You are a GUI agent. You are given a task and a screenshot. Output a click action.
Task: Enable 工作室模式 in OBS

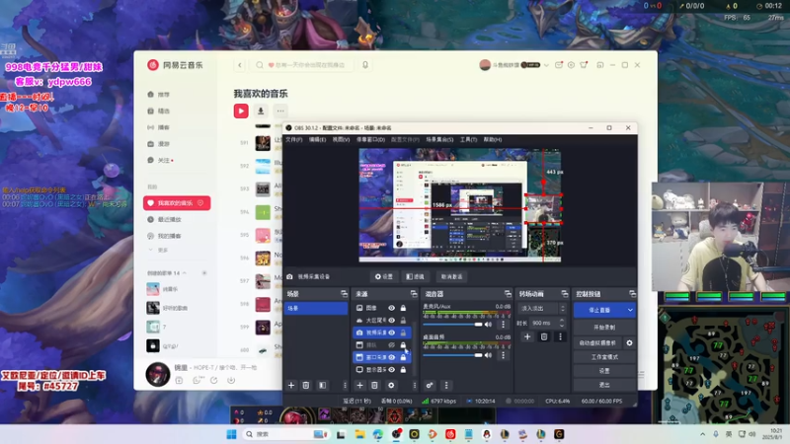pyautogui.click(x=604, y=357)
